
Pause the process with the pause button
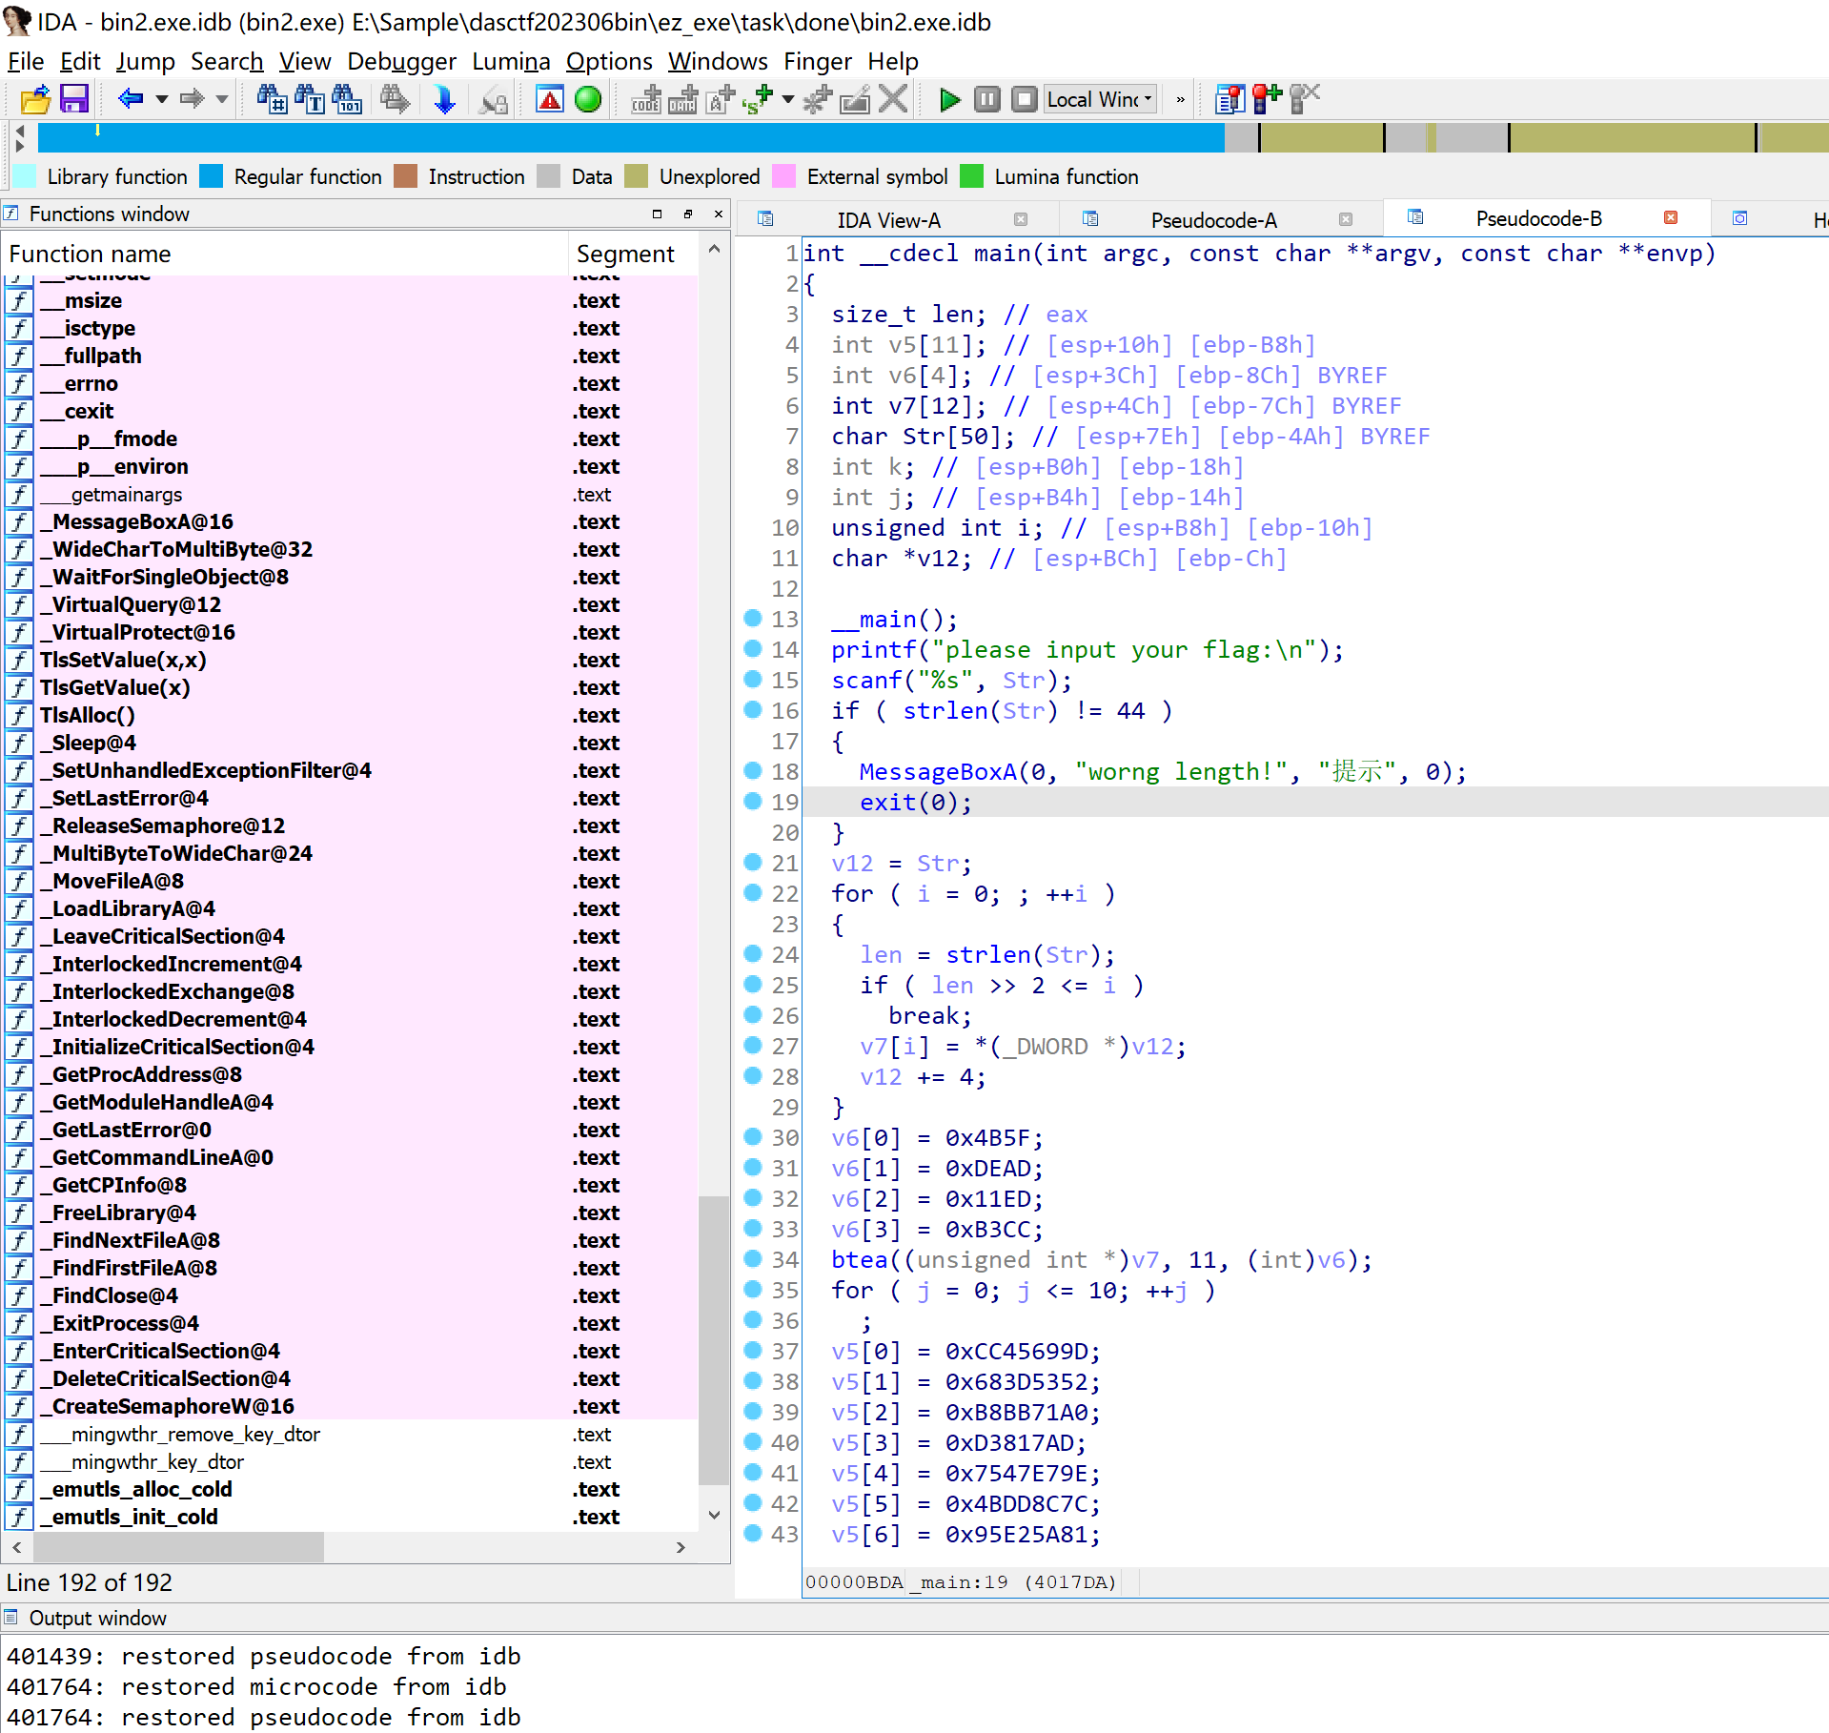[x=987, y=99]
